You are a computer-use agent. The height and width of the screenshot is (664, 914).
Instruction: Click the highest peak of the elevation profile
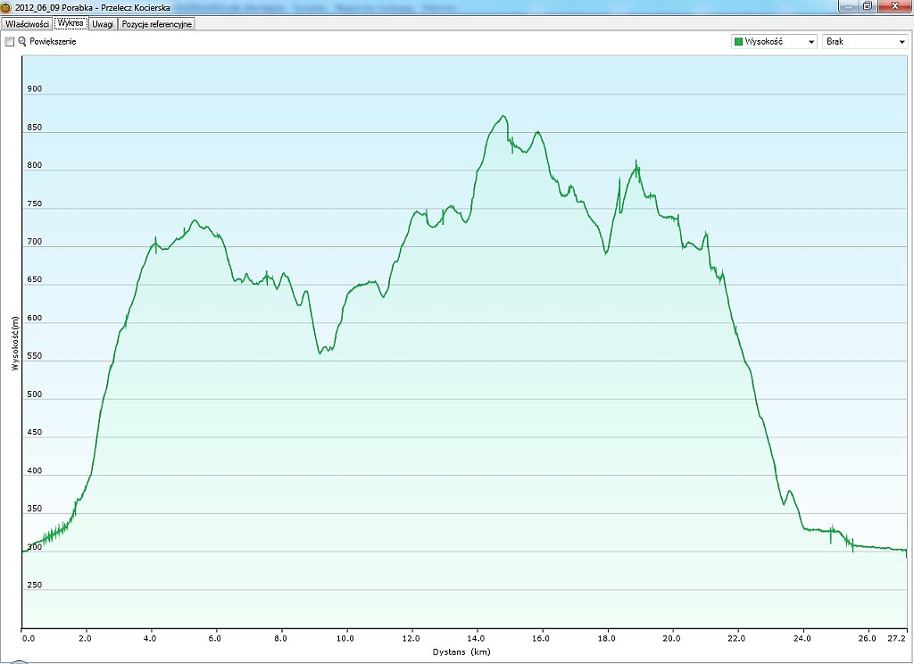[x=503, y=116]
